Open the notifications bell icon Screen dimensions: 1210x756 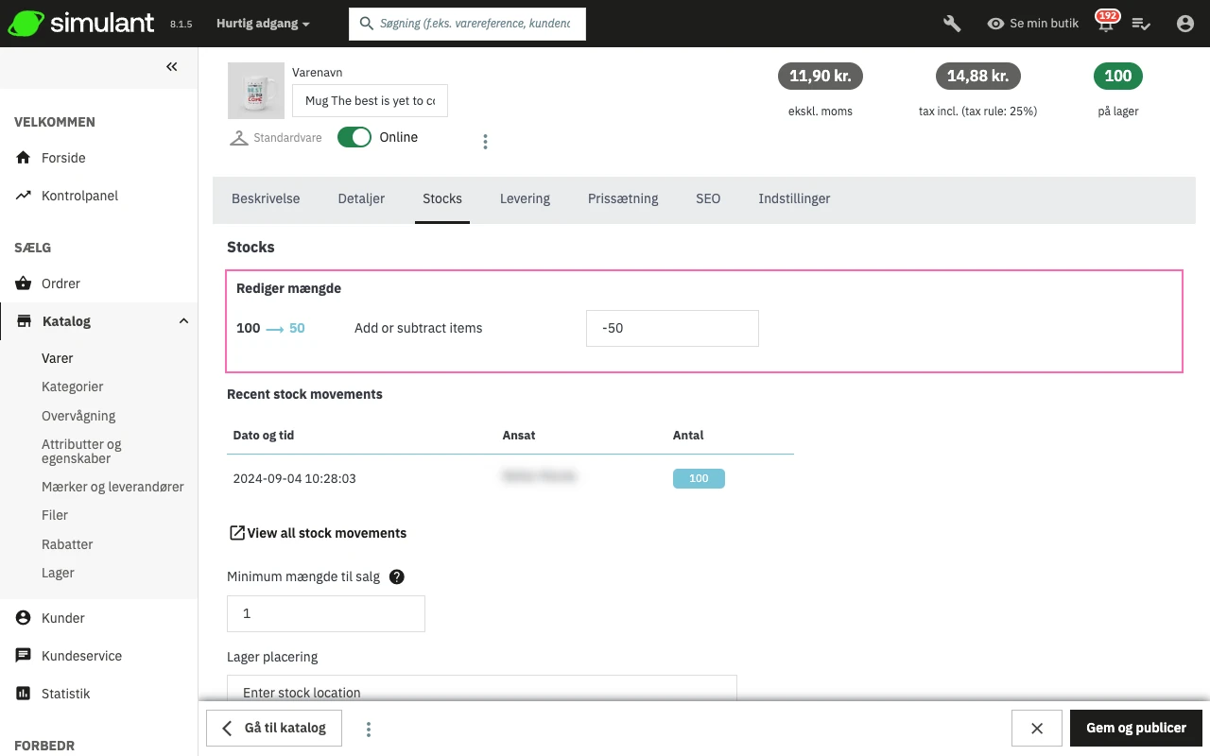pos(1104,24)
